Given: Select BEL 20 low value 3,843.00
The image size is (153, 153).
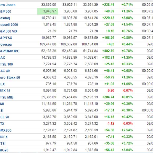Looking at the screenshot, I should pos(91,117).
